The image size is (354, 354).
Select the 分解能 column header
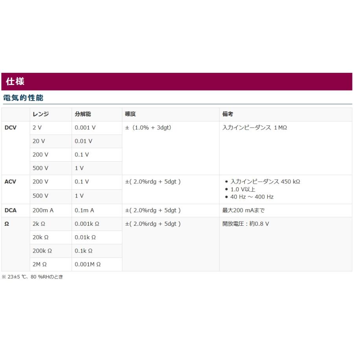83,114
